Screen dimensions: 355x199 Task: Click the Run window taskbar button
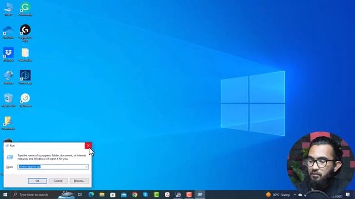click(200, 195)
